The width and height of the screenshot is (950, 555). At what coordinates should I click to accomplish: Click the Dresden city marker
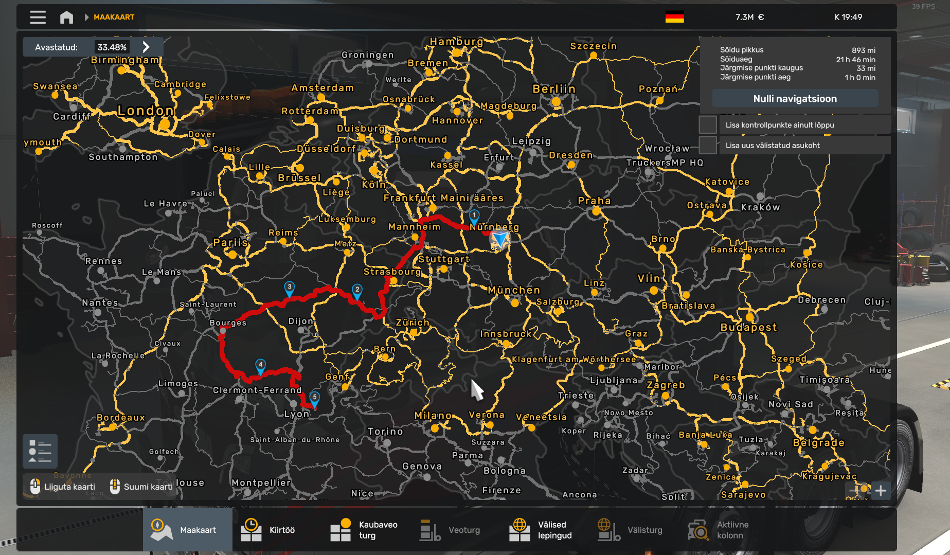click(571, 165)
